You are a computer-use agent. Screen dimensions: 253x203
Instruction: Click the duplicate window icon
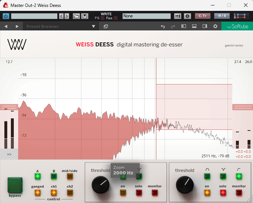point(106,26)
